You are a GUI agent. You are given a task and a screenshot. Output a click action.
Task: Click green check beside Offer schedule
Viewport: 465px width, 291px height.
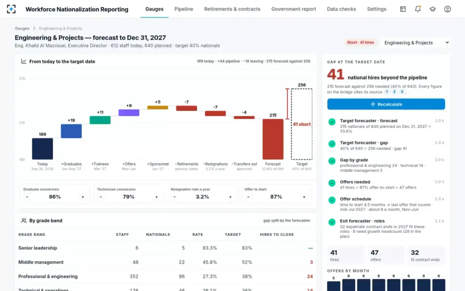(332, 200)
